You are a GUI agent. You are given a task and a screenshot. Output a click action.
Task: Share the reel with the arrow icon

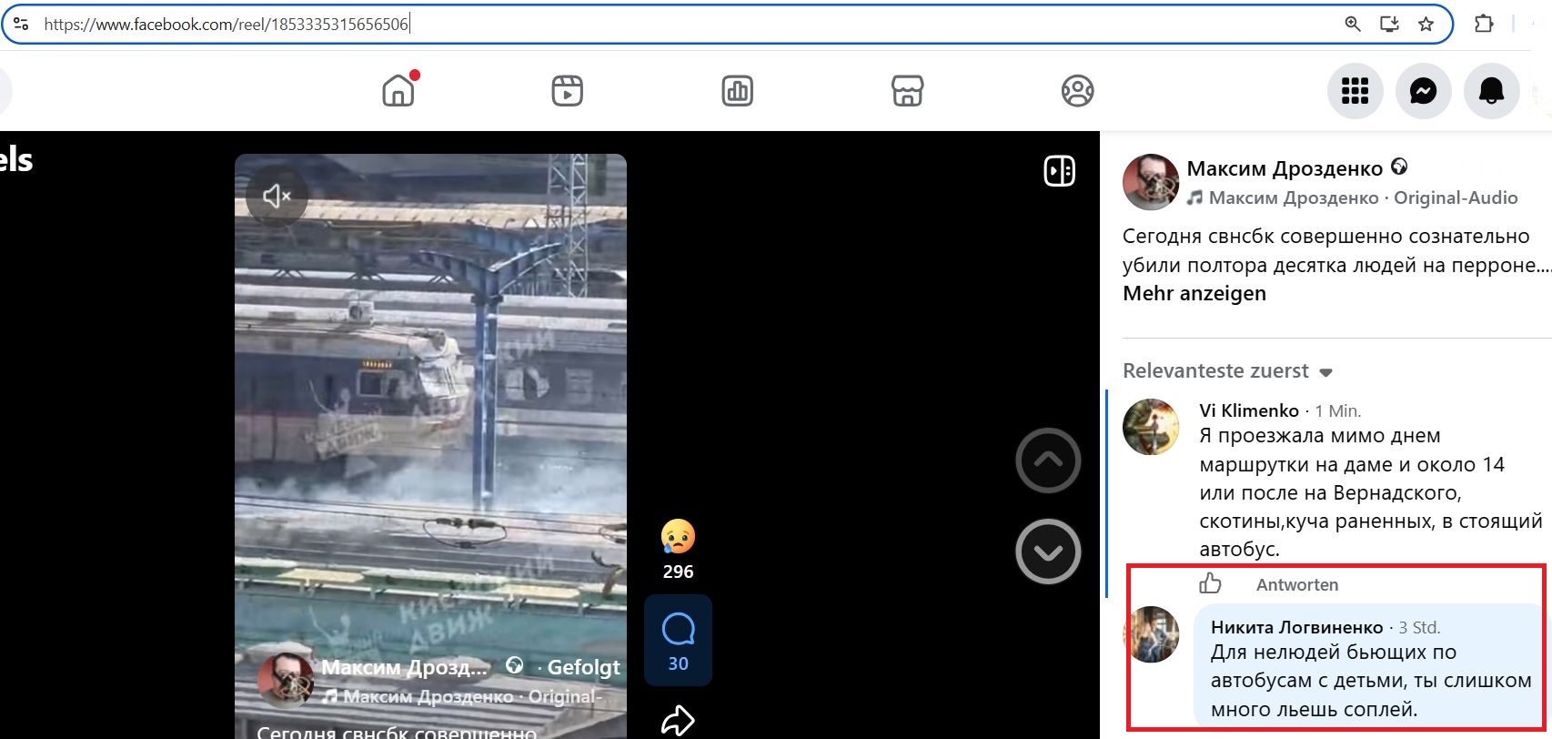[678, 720]
